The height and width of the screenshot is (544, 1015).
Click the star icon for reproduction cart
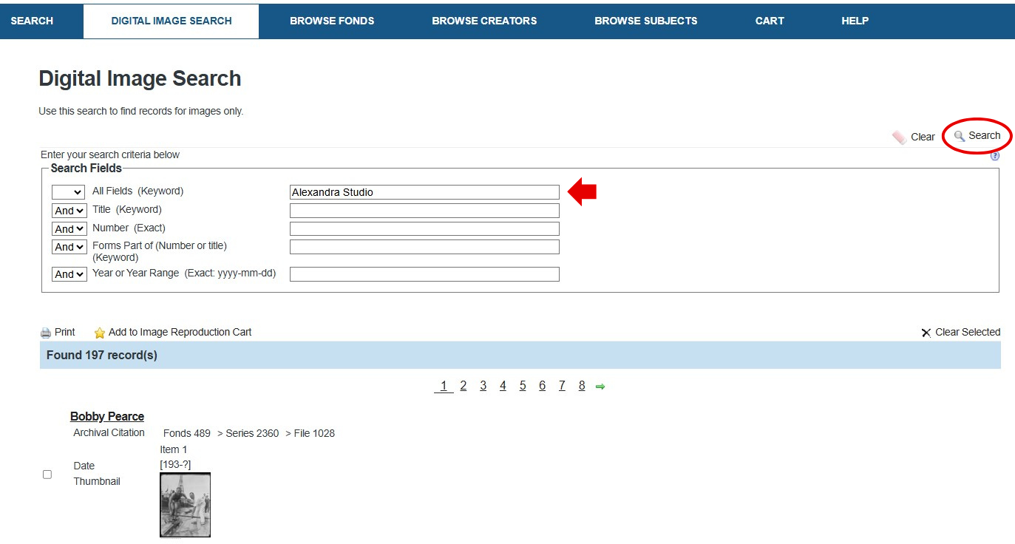click(100, 333)
